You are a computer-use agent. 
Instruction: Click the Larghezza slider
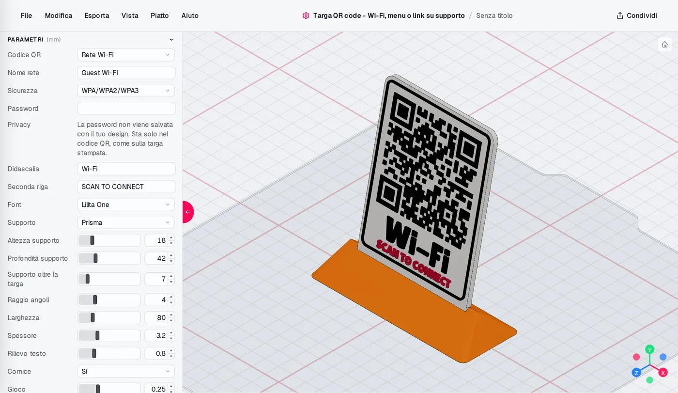click(109, 318)
